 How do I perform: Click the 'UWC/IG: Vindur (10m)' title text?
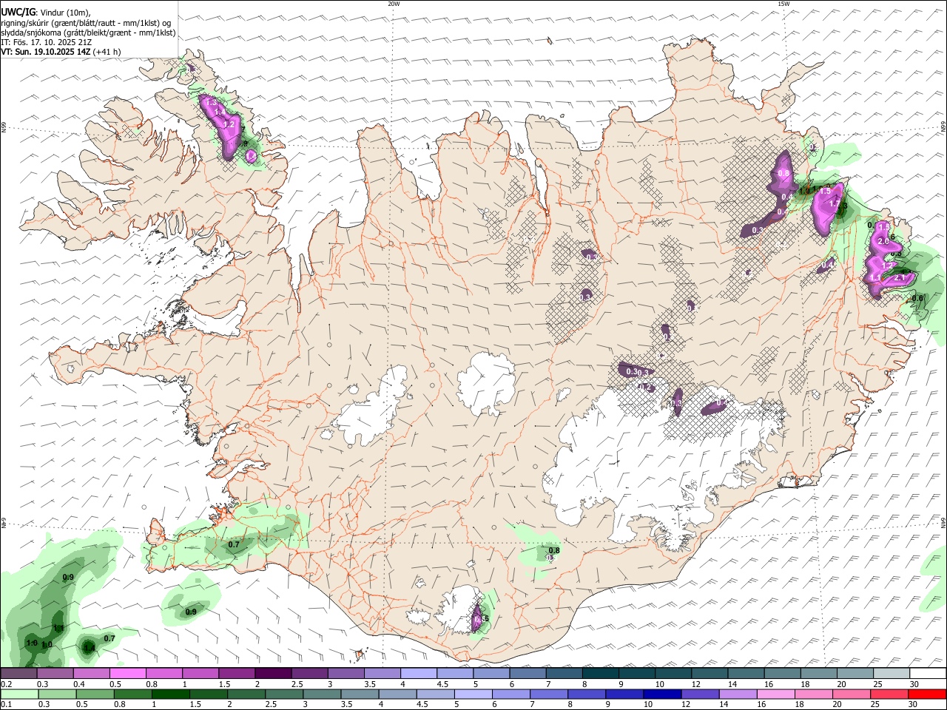[x=46, y=13]
